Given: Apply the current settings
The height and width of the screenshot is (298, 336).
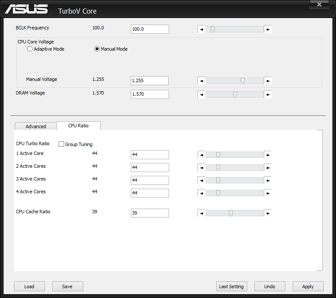Looking at the screenshot, I should pos(308,287).
